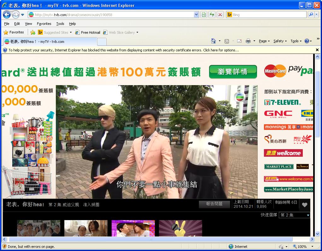The image size is (322, 251).
Task: Click the 報告問題 report problem button
Action: [214, 204]
